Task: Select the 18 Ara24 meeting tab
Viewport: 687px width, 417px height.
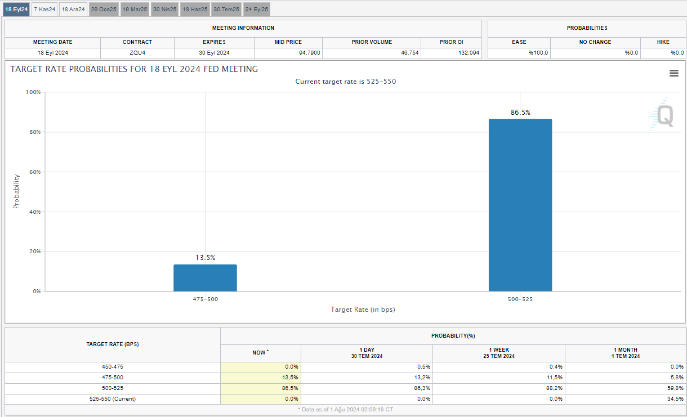Action: (73, 10)
